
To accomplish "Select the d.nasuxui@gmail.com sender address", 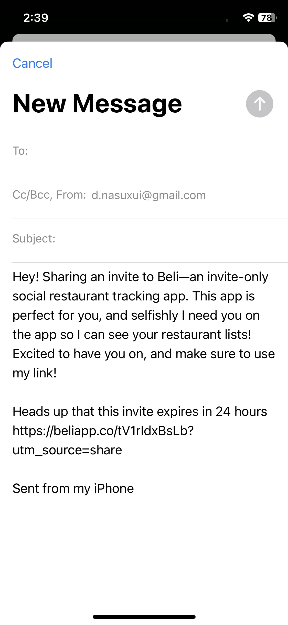I will coord(149,195).
